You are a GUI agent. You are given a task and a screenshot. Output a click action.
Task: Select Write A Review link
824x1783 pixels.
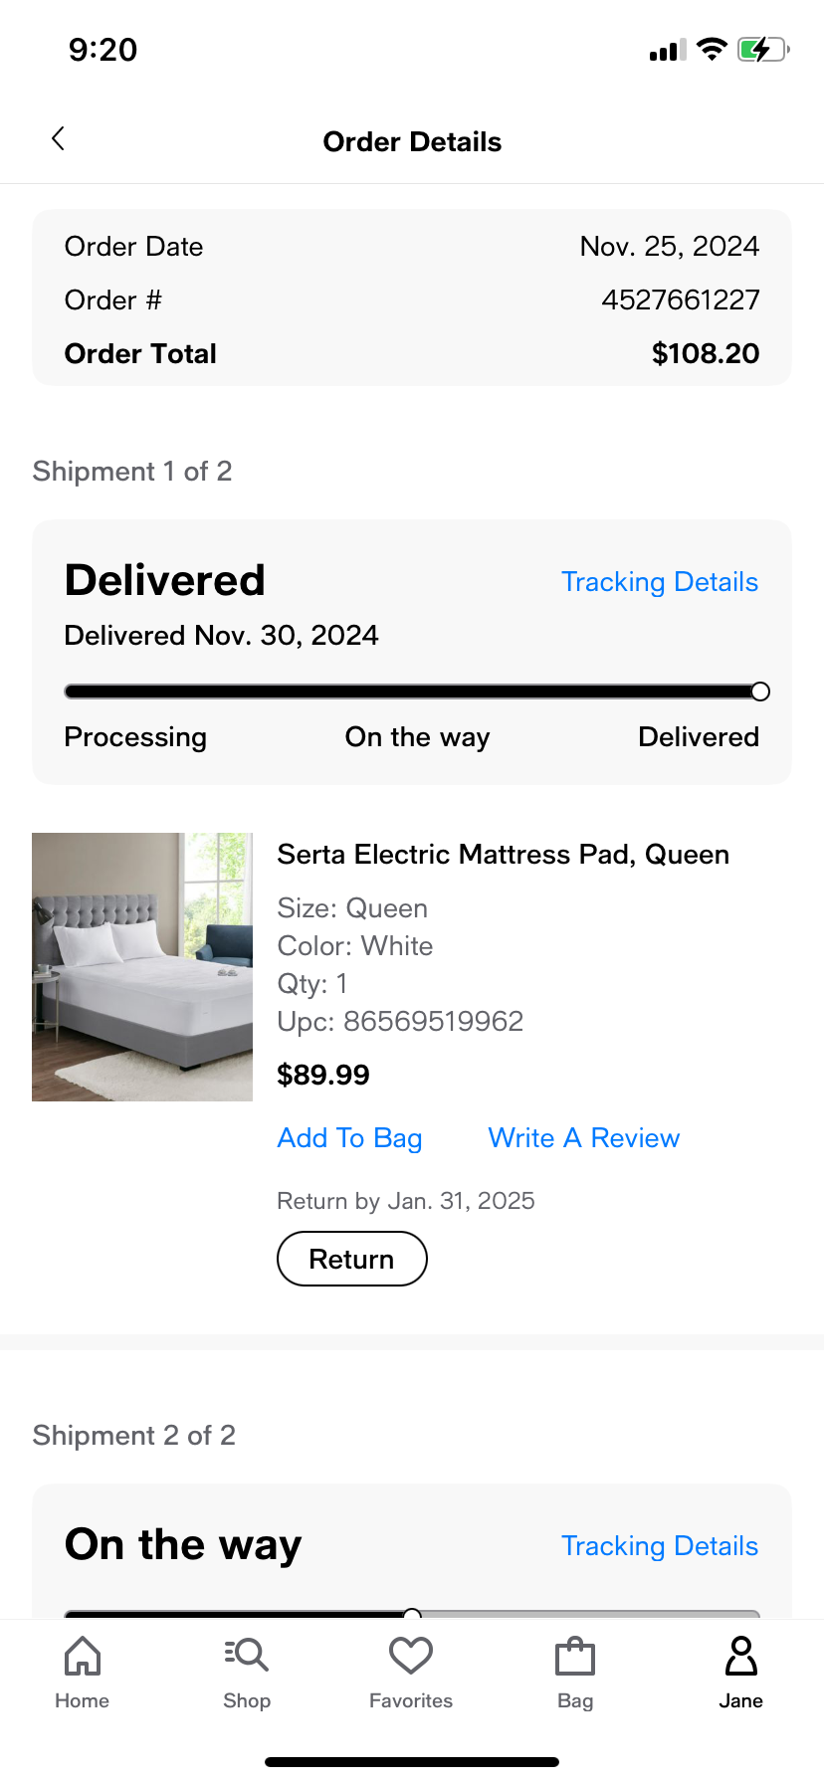point(584,1138)
